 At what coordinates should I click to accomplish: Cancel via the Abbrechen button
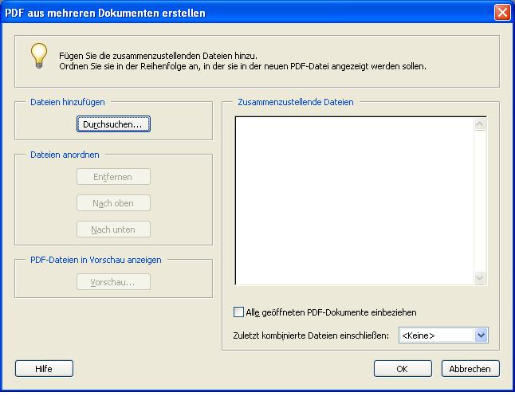click(x=470, y=369)
